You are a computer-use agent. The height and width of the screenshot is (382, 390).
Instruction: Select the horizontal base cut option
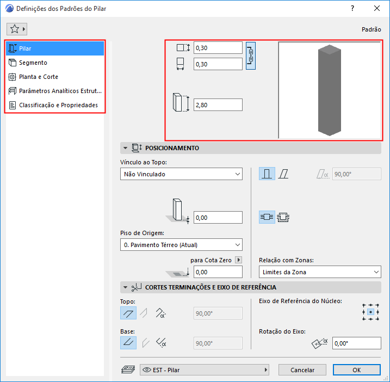point(128,343)
